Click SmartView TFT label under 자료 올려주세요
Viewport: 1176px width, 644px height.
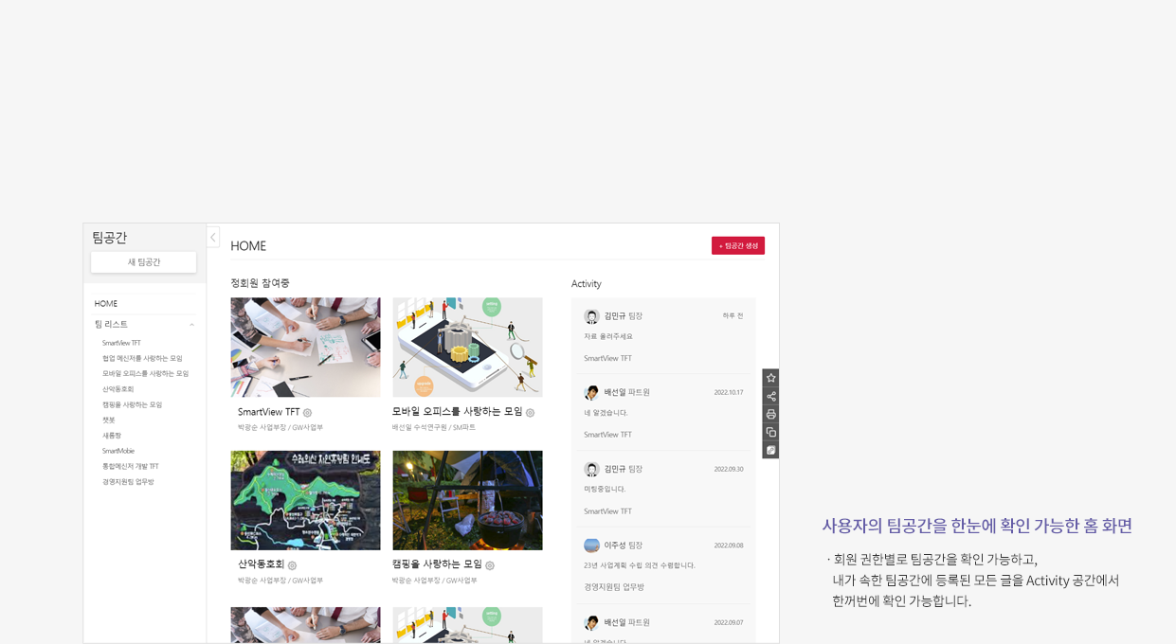point(607,358)
